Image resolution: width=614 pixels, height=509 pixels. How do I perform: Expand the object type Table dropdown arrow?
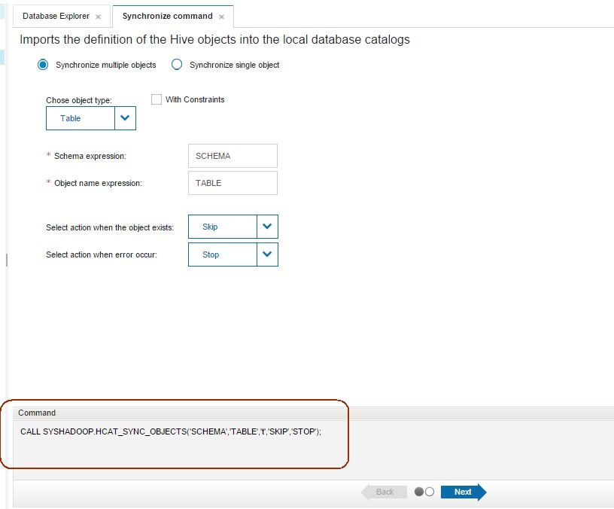coord(125,118)
